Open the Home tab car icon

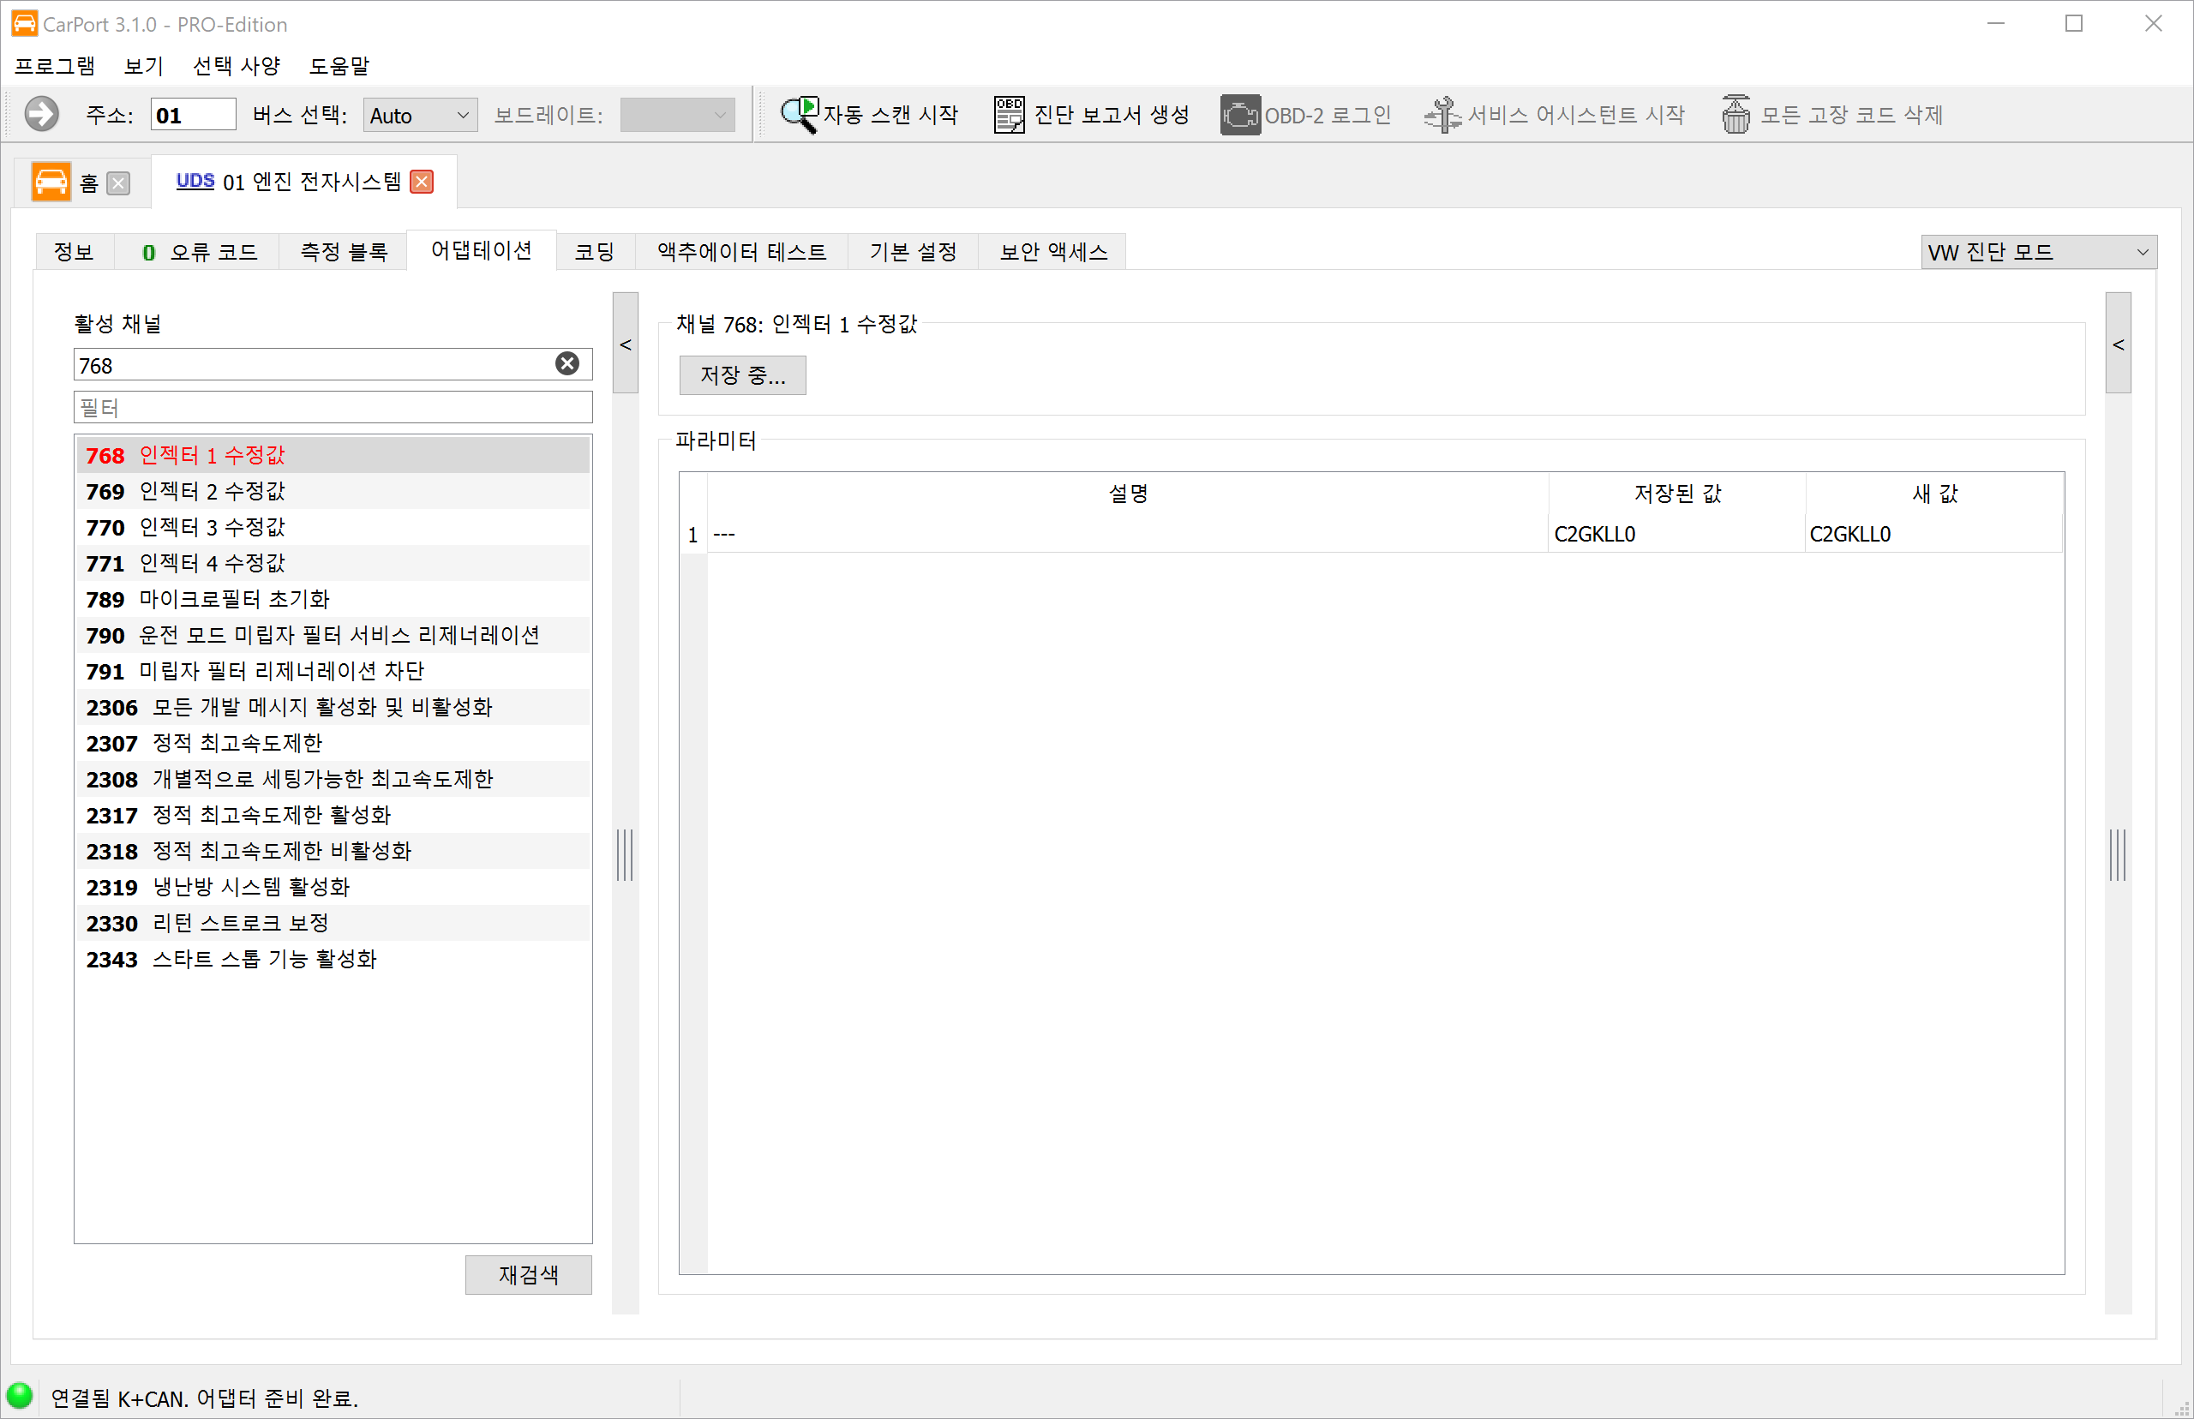51,182
